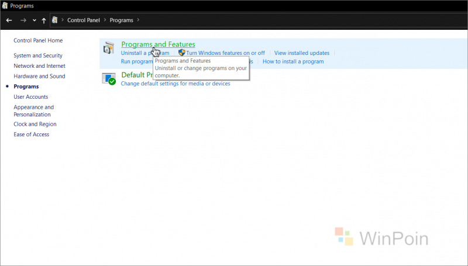
Task: Open Turn Windows features on or off
Action: [225, 53]
